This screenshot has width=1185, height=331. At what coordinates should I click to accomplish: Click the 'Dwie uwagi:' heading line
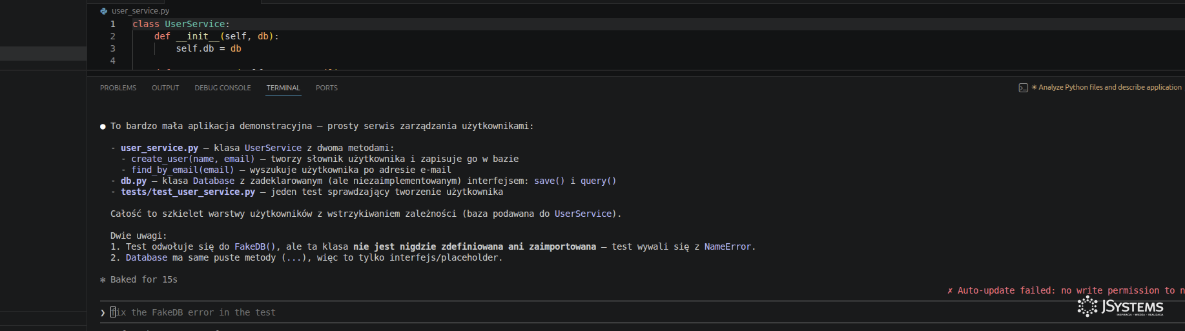point(139,236)
